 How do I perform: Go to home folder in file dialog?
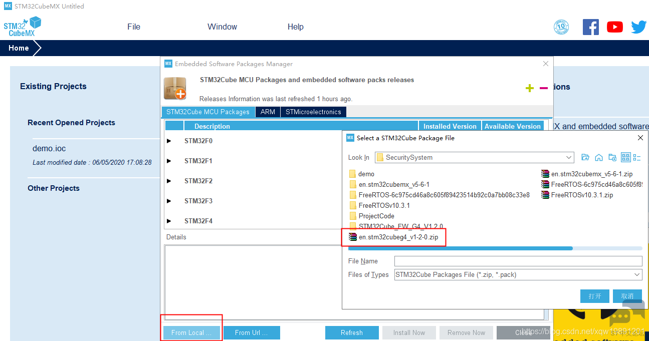[x=598, y=157]
